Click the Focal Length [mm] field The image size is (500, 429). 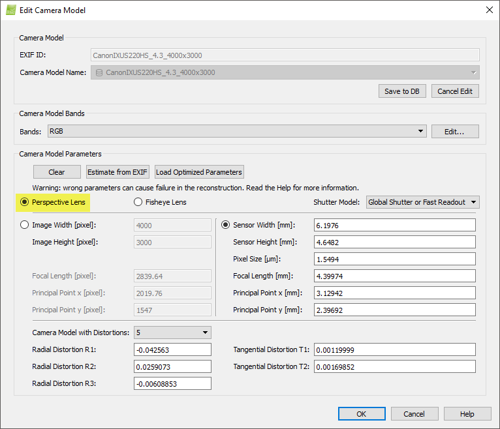click(394, 276)
